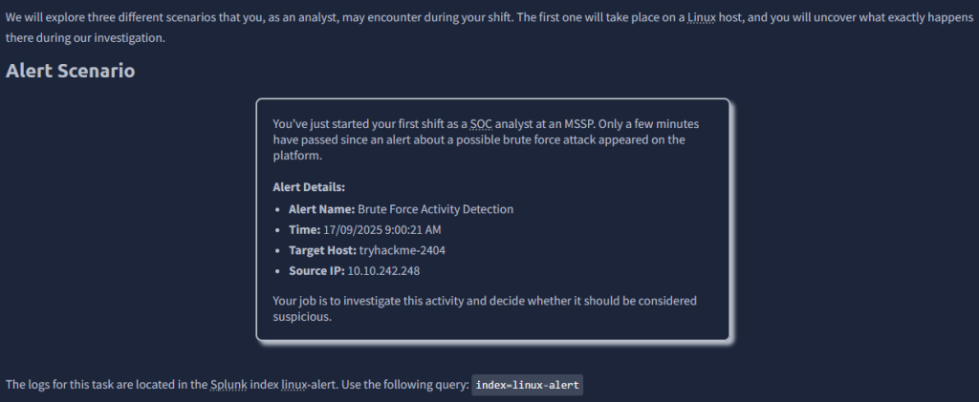Open the Splunk glossary term
Screen dimensions: 979x402
click(227, 385)
